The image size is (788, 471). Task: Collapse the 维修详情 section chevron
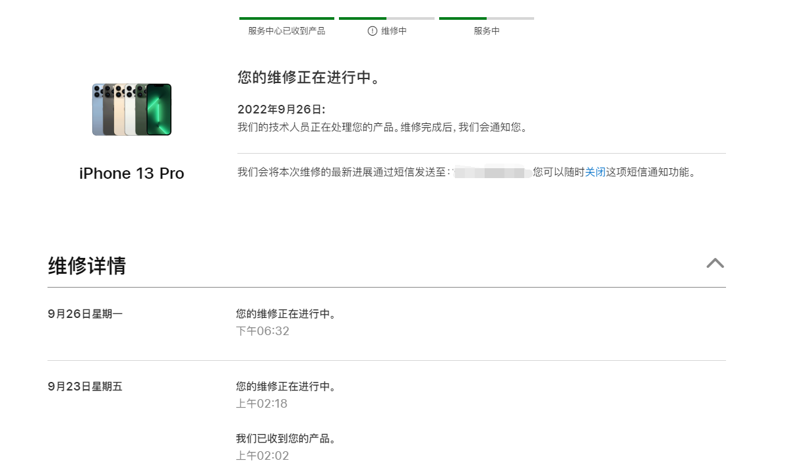tap(715, 263)
